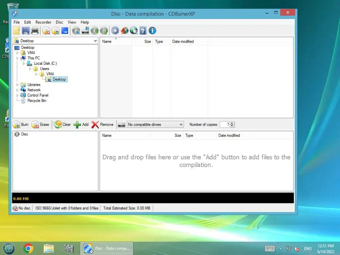This screenshot has width=340, height=255.
Task: Open the Start button on the taskbar
Action: click(9, 248)
